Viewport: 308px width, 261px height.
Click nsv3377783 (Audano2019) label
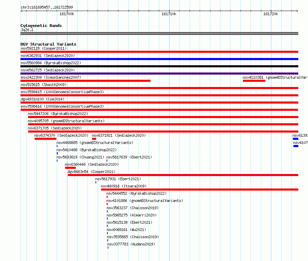[131, 244]
